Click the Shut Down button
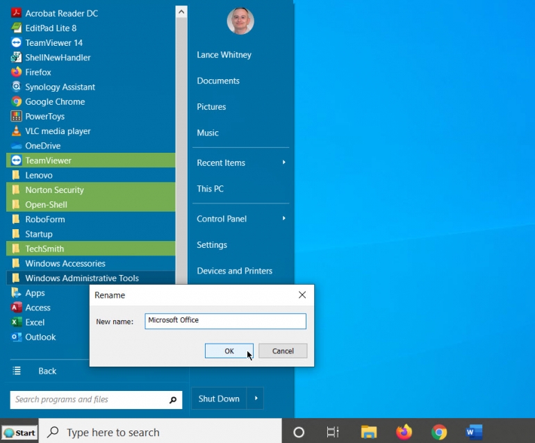535x443 pixels. (219, 398)
